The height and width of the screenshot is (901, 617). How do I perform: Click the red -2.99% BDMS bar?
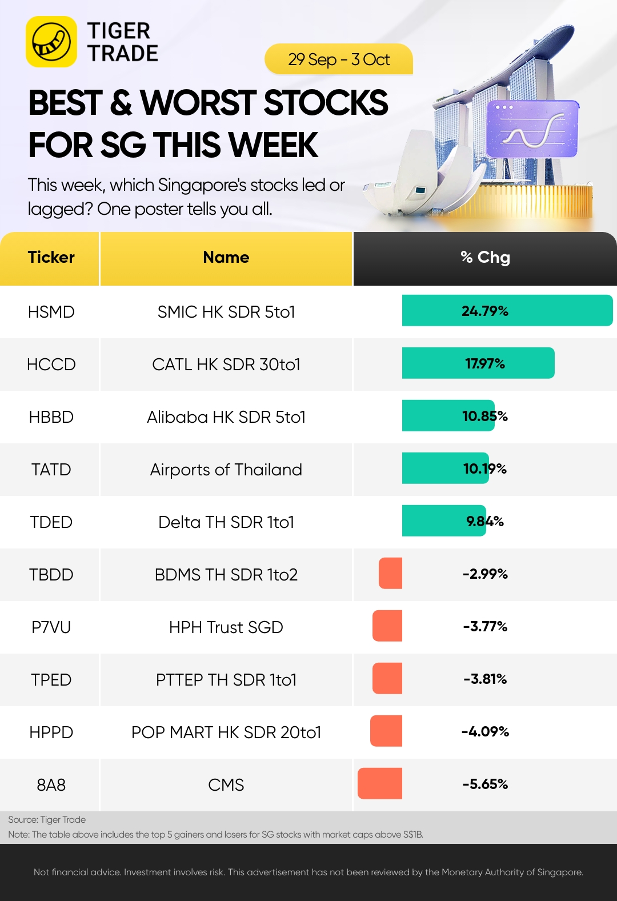pos(390,573)
